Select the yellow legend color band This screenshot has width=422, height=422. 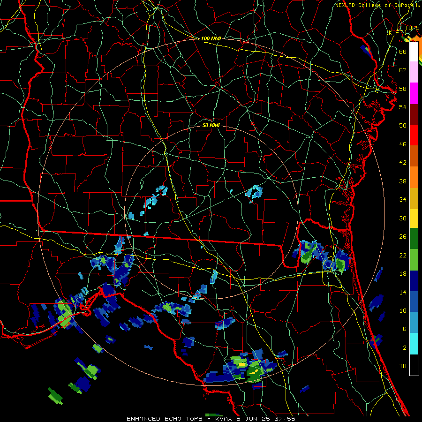point(414,219)
